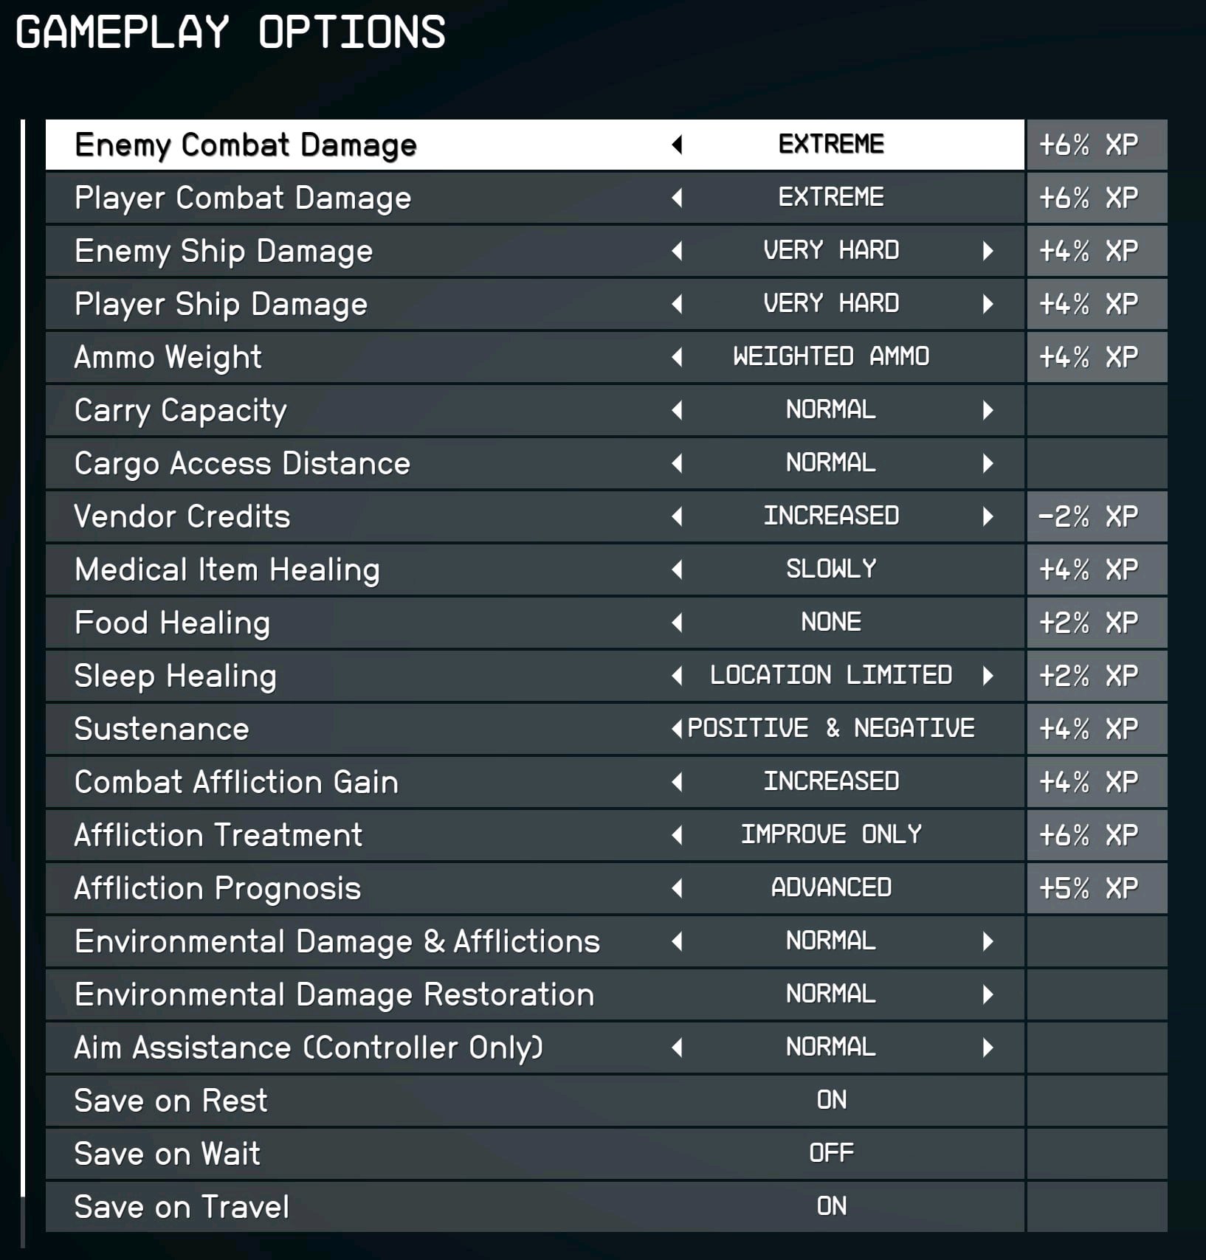Click left arrow for Vendor Credits

pyautogui.click(x=677, y=516)
